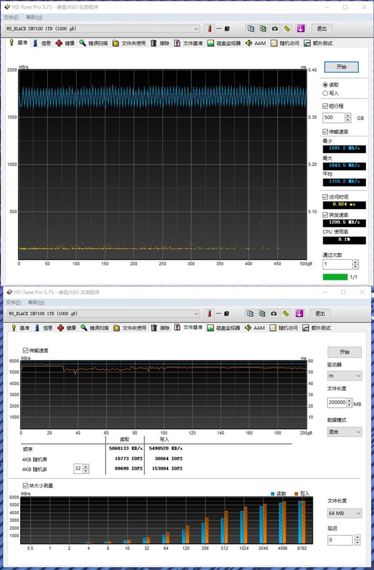The width and height of the screenshot is (374, 570).
Task: Open the 擦除 erase tool
Action: click(160, 43)
